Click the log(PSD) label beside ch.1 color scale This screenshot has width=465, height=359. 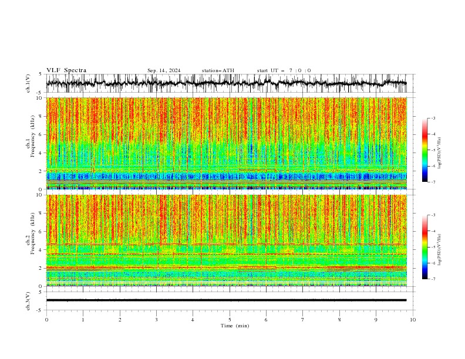coord(439,153)
